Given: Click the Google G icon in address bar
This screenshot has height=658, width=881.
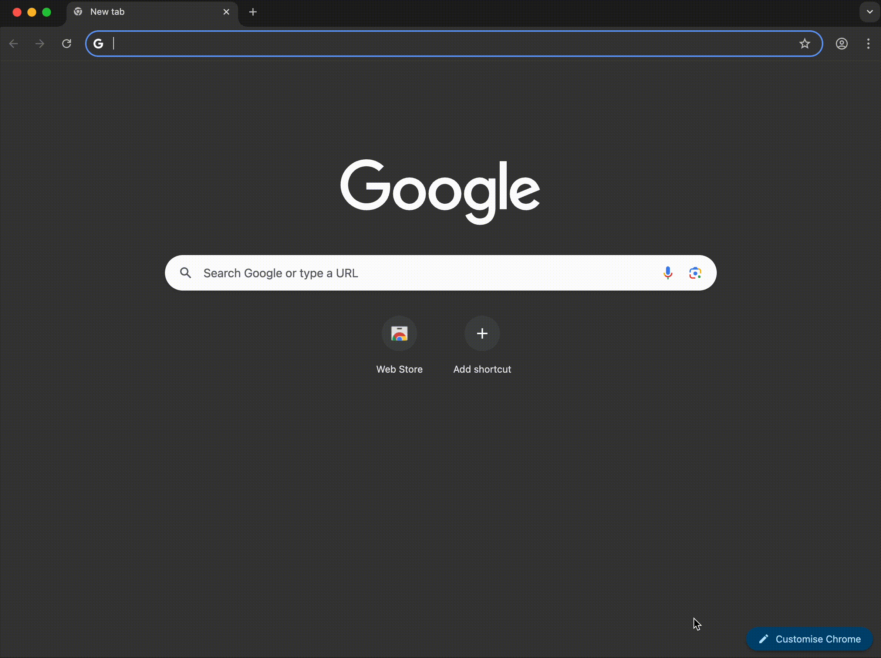Looking at the screenshot, I should click(98, 43).
